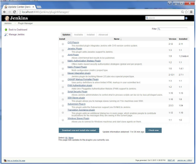Go back with the browser back arrow
The image size is (196, 164).
coord(4,12)
